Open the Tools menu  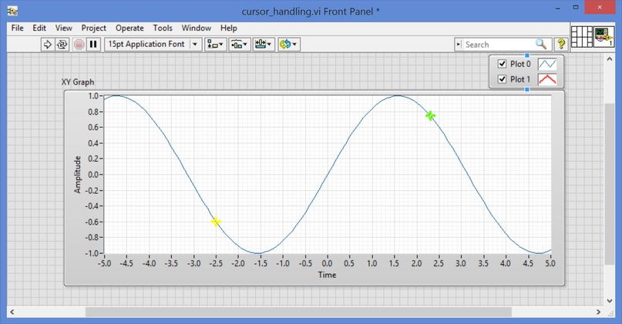(x=163, y=28)
